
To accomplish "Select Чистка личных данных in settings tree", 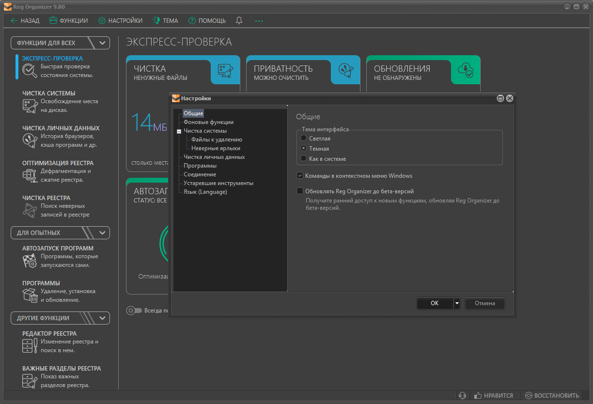I will click(x=214, y=157).
